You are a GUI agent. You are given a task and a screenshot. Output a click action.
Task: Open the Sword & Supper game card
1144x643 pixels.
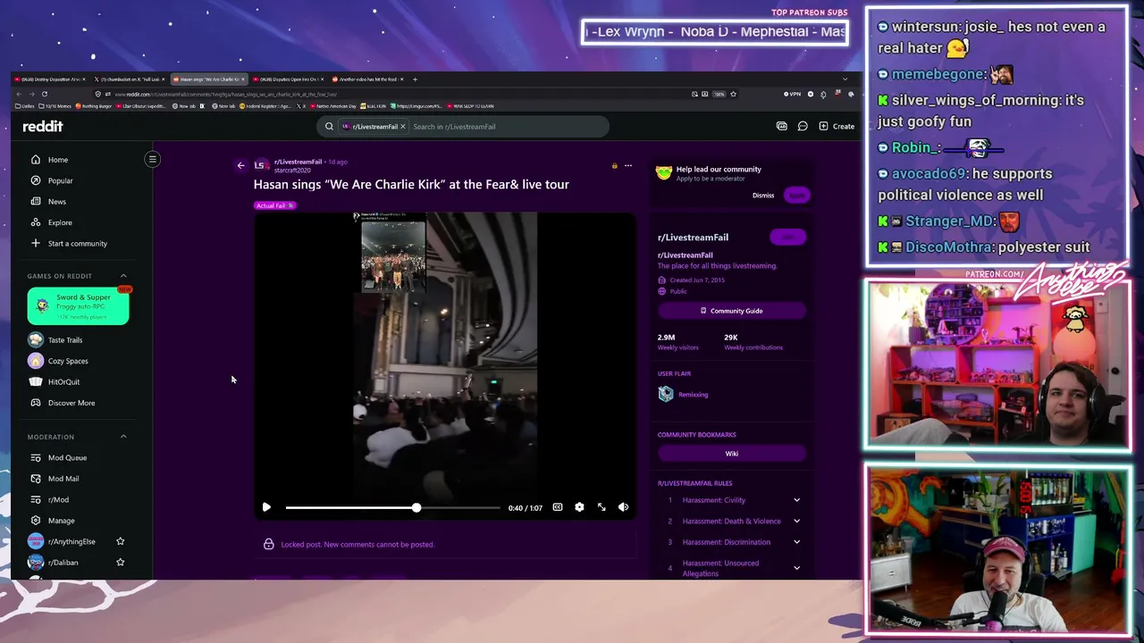(78, 306)
